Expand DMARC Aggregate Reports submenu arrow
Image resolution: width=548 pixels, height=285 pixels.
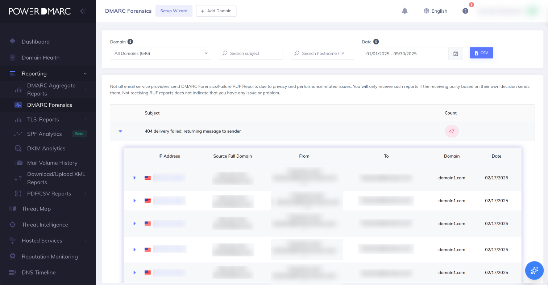pyautogui.click(x=86, y=90)
